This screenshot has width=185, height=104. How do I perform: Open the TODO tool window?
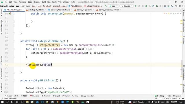coord(24,96)
